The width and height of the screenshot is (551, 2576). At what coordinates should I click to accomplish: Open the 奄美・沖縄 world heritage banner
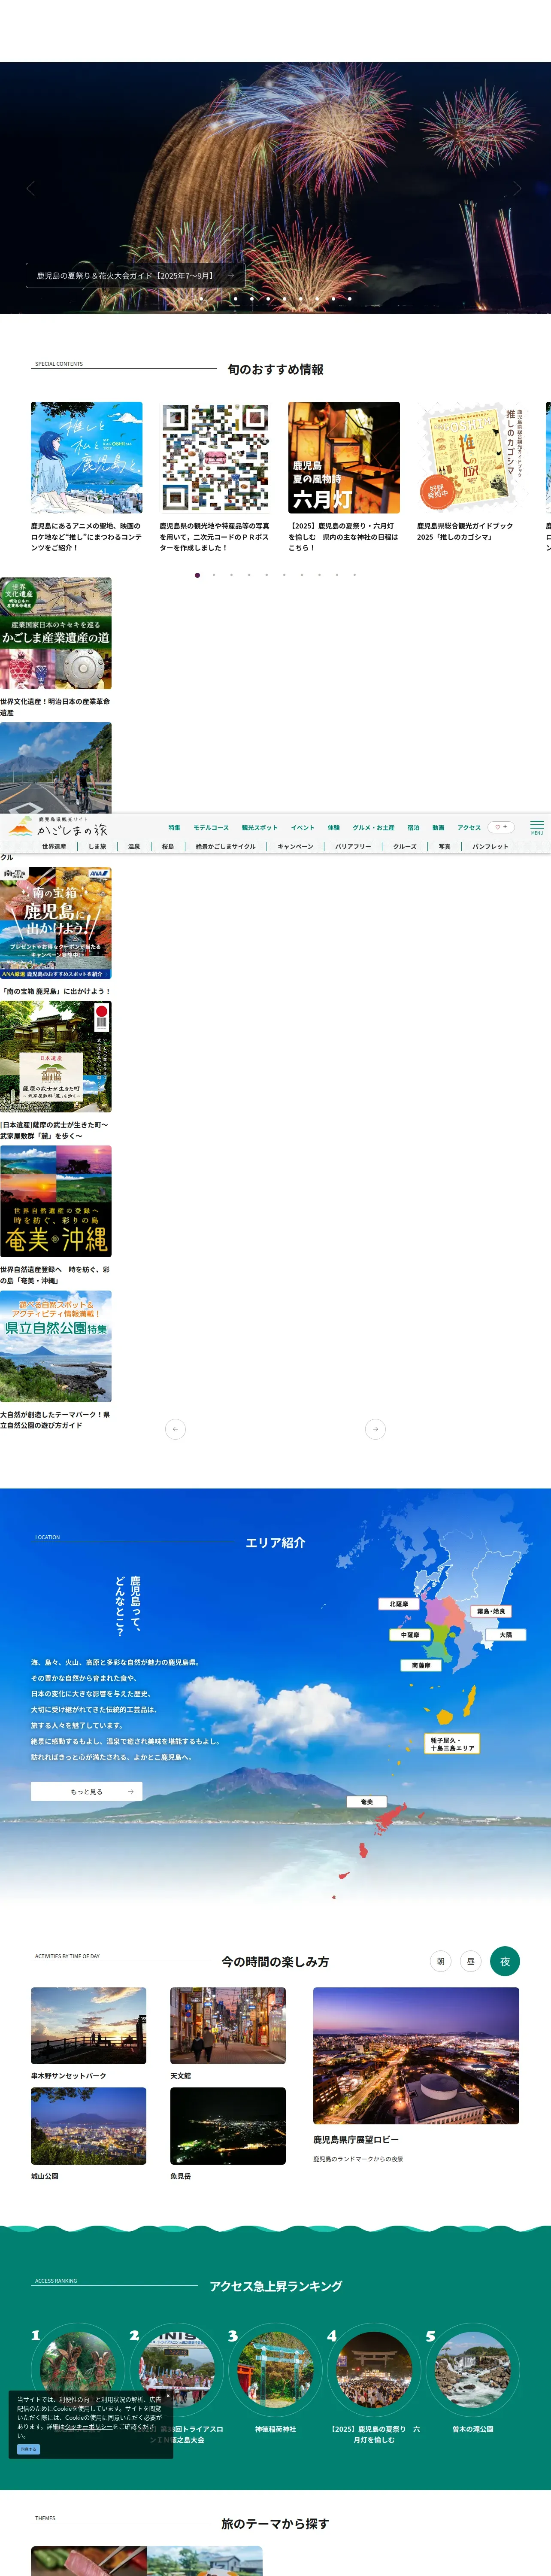coord(56,1201)
